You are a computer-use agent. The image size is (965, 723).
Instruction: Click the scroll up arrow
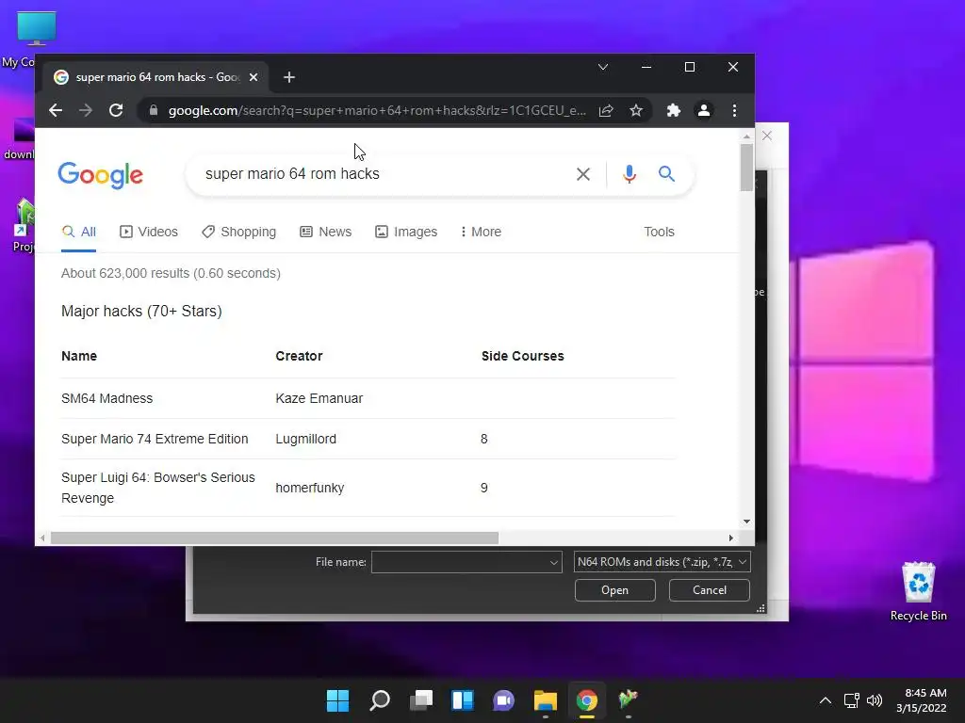pos(746,137)
